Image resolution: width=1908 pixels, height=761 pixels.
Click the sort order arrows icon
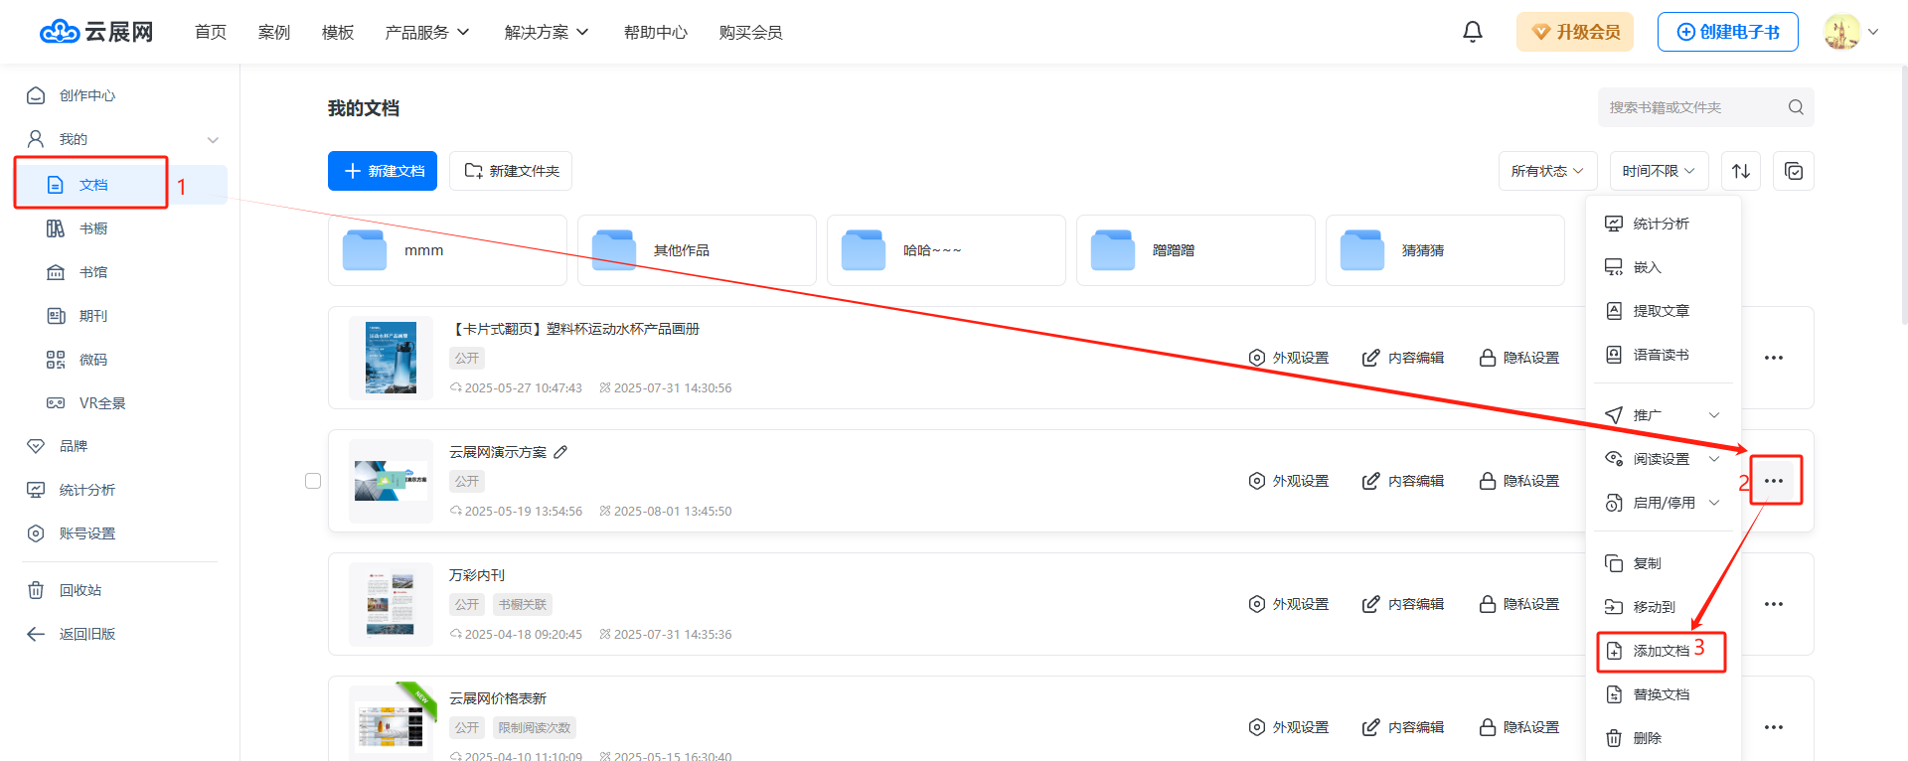point(1741,171)
